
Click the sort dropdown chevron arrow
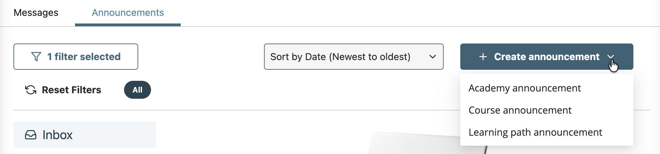432,57
